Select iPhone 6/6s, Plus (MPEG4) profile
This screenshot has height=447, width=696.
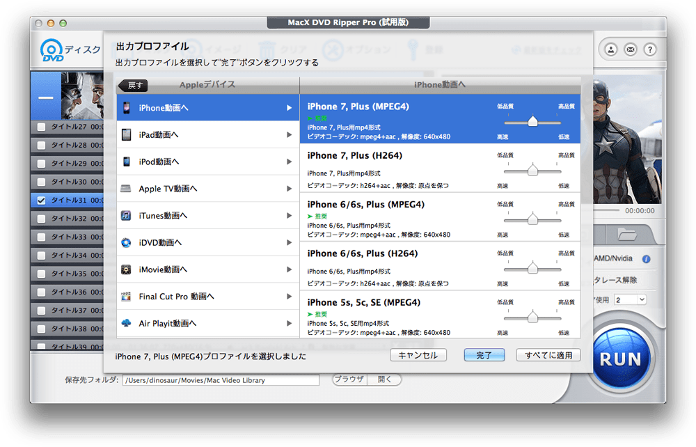440,217
